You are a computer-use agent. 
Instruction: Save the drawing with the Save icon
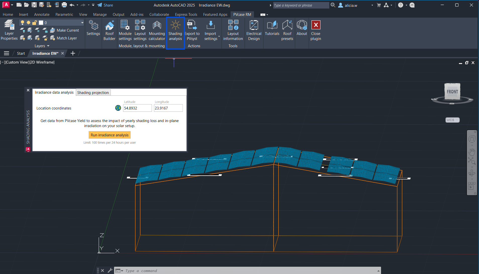pos(34,5)
